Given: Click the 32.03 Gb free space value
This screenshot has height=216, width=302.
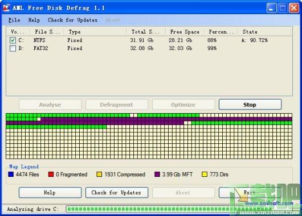Looking at the screenshot, I should pyautogui.click(x=181, y=48).
